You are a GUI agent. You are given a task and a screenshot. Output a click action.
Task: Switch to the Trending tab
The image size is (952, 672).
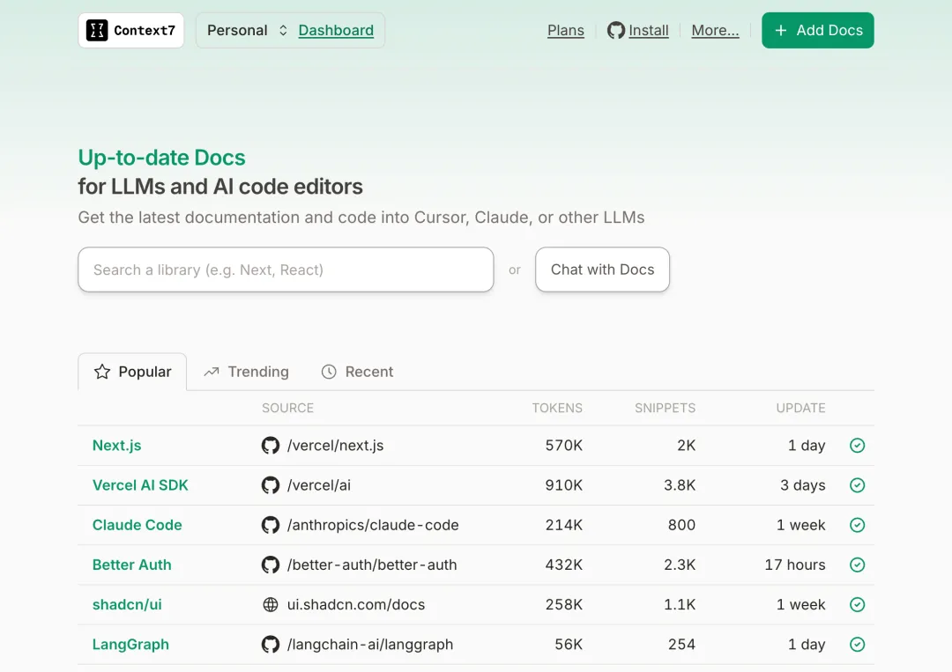tap(247, 372)
